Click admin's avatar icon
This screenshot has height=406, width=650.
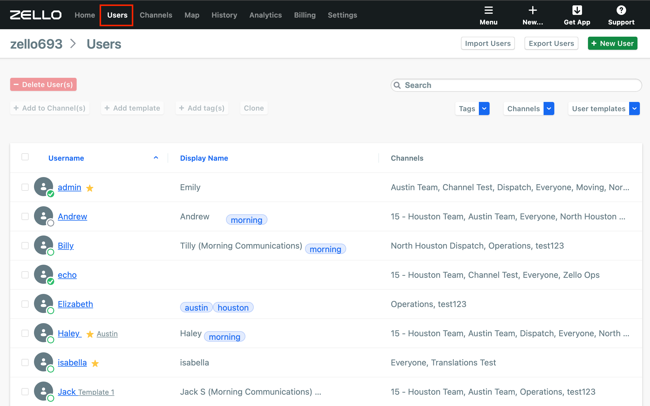click(x=44, y=187)
